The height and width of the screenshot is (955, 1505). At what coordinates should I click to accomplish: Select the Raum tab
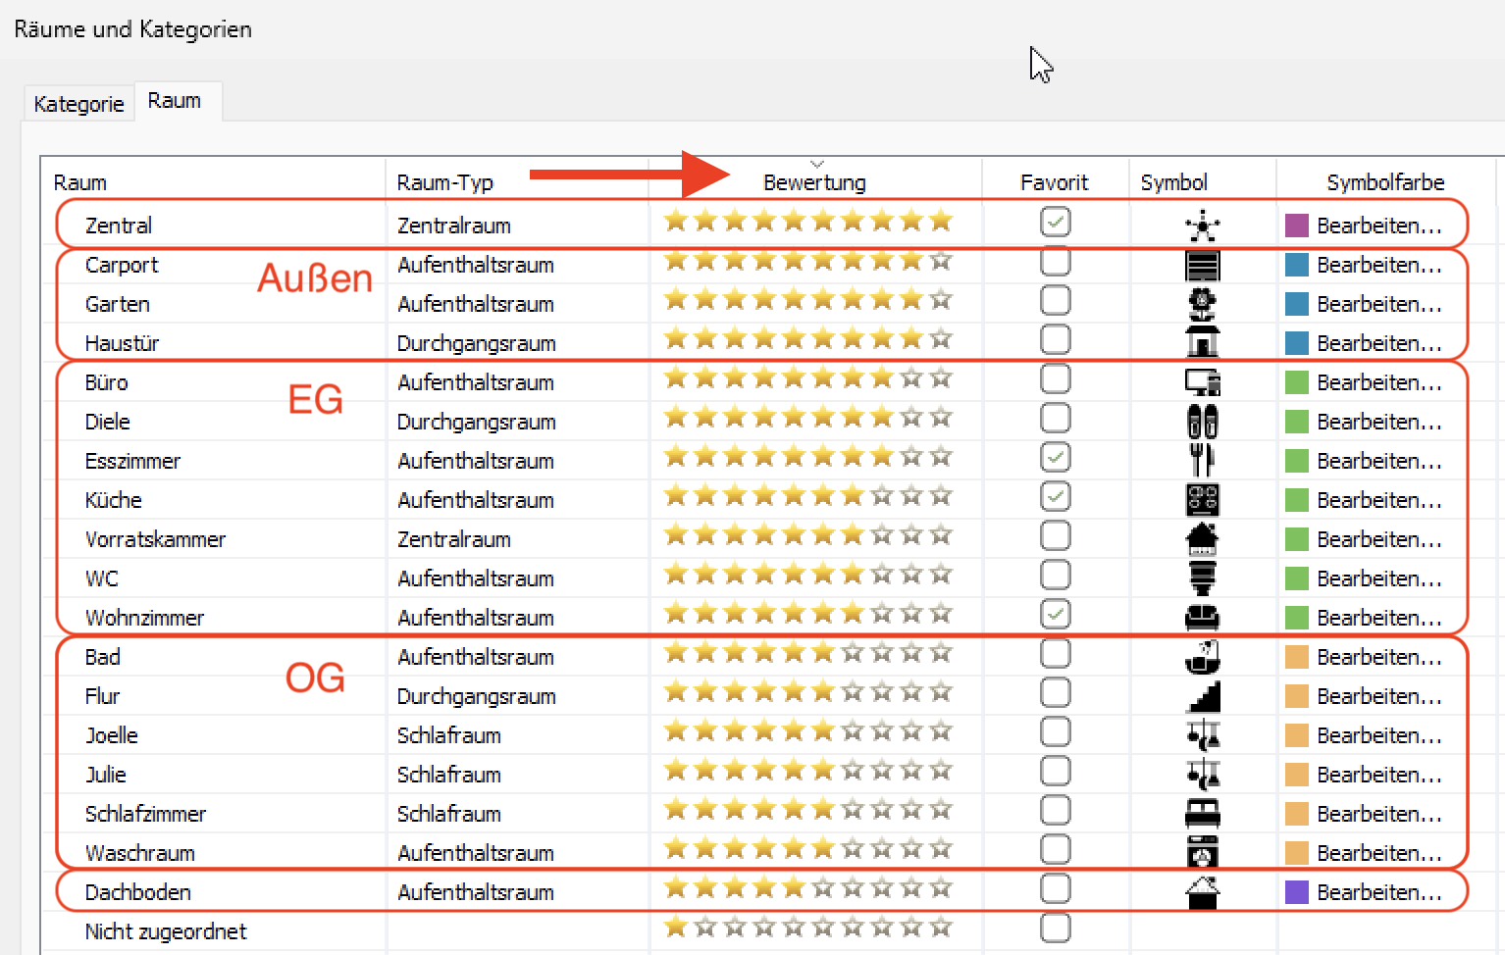pos(175,101)
